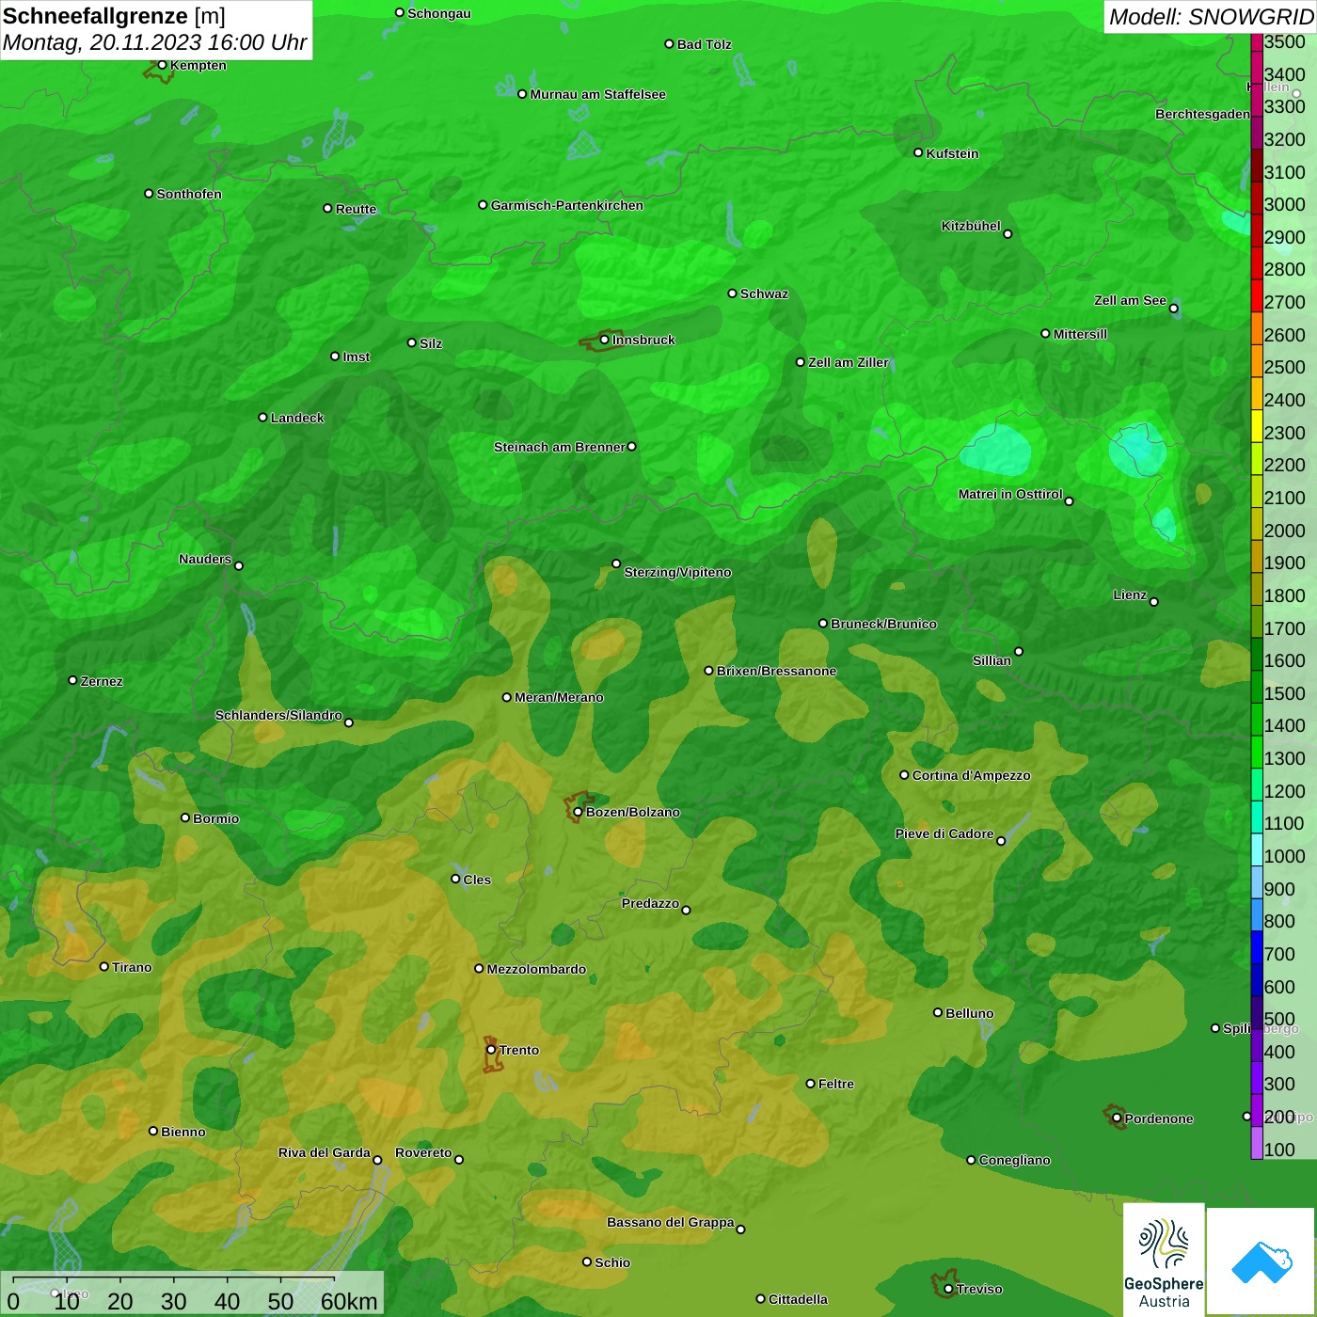Click the Schlanders/Silandro label
Image resolution: width=1317 pixels, height=1317 pixels.
(278, 715)
